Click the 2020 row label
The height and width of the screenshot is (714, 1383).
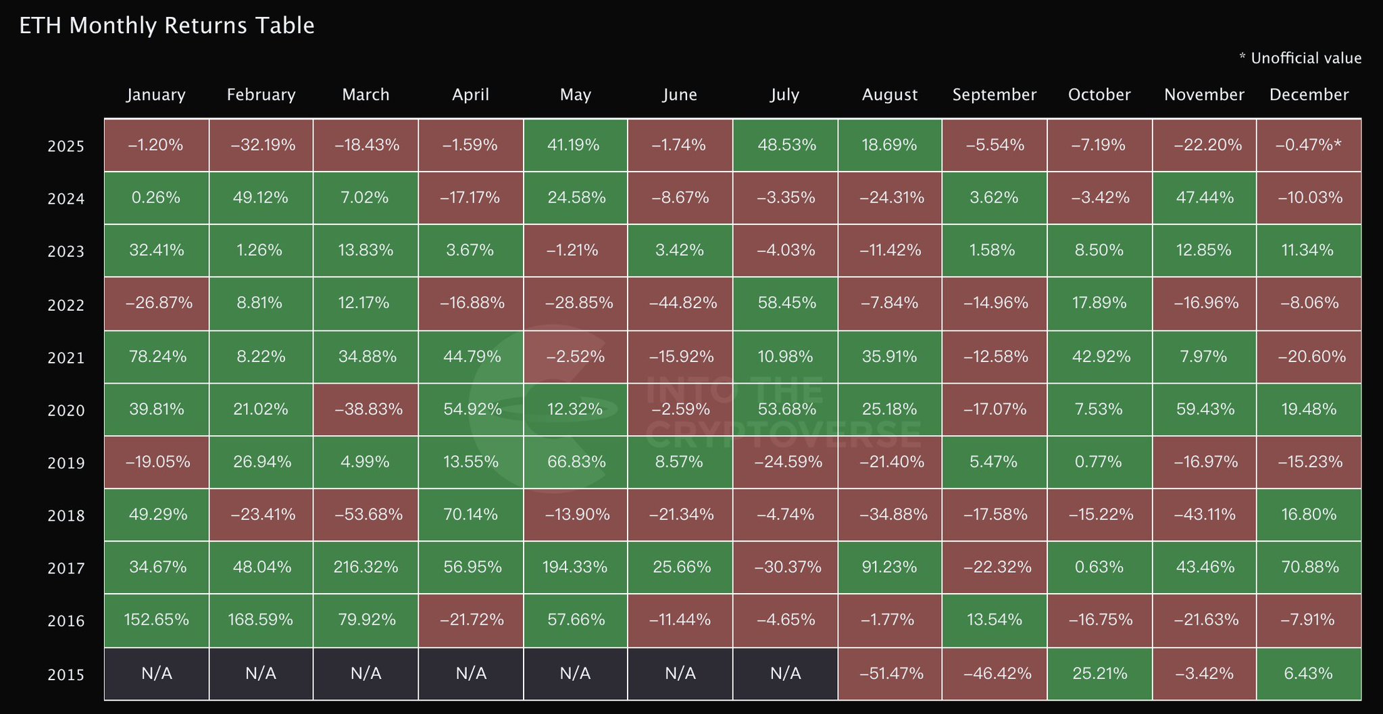pos(66,410)
